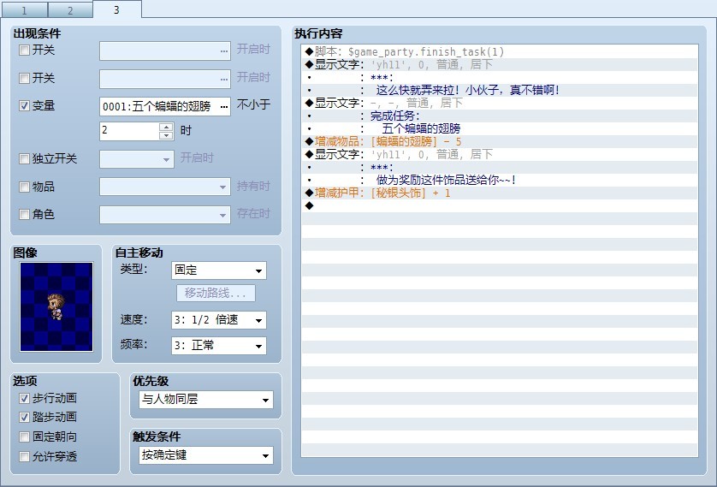Switch to event page tab 2
Screen dimensions: 717x487
click(70, 10)
